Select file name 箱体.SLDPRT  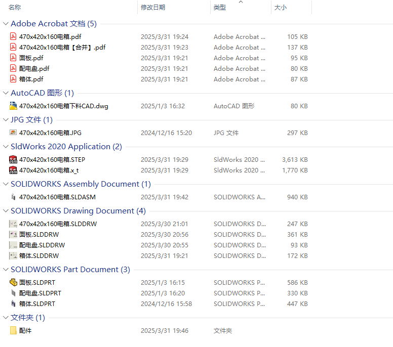click(x=37, y=303)
